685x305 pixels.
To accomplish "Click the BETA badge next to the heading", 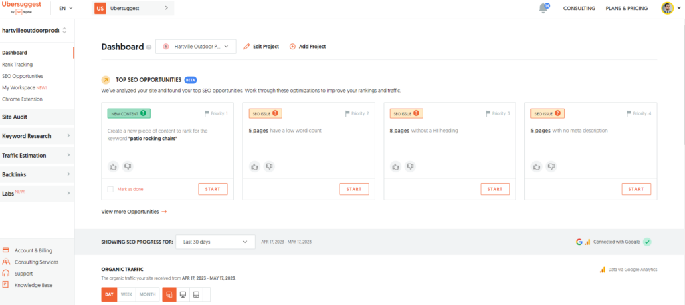I will tap(191, 80).
